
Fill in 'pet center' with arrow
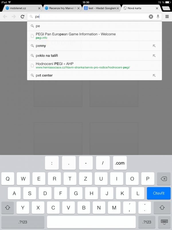point(154,75)
